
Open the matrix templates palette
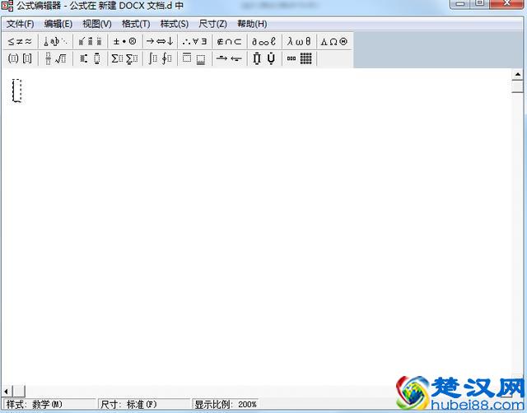pos(299,58)
